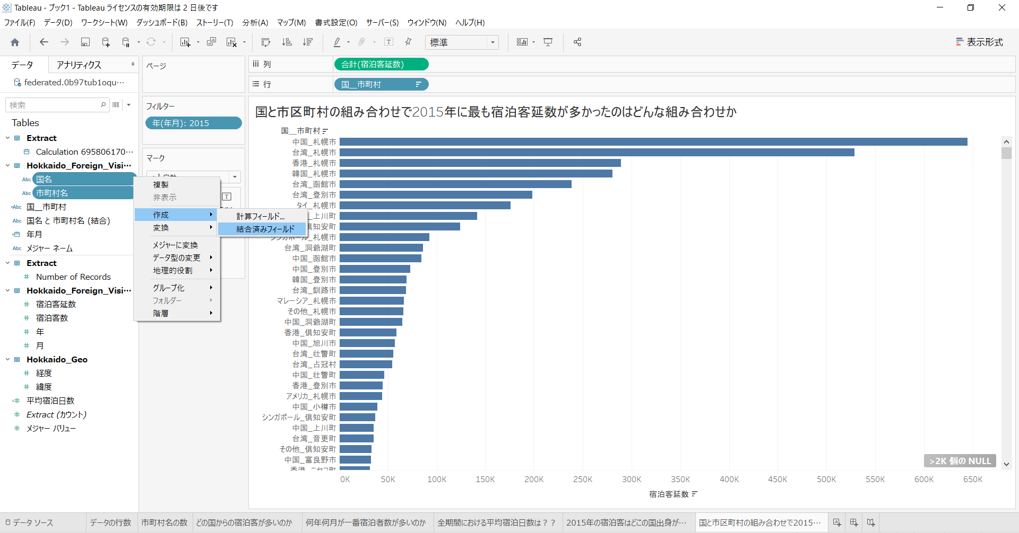The width and height of the screenshot is (1019, 533).
Task: Click the chart vertical scrollbar down arrow
Action: click(x=1006, y=464)
